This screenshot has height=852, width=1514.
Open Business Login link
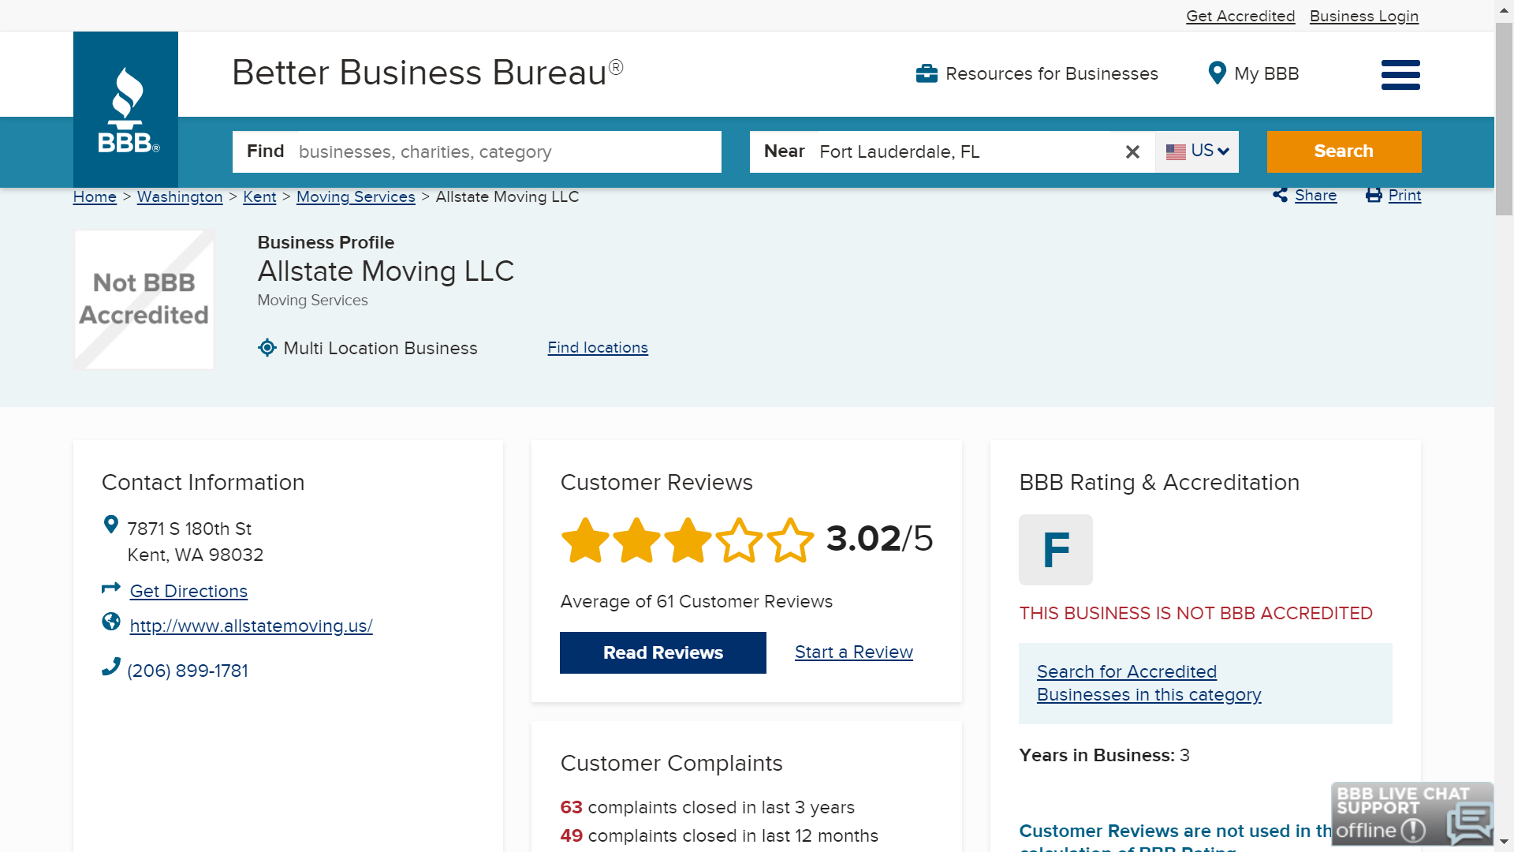pos(1364,16)
